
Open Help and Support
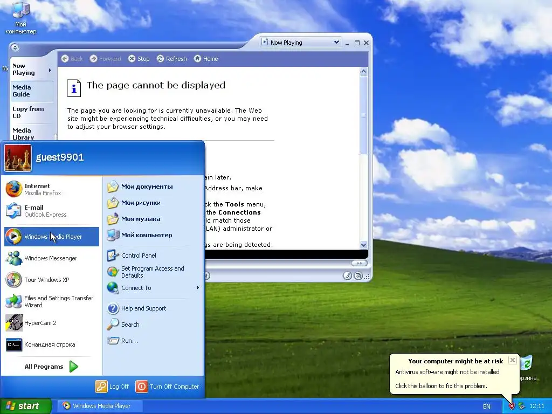154,308
